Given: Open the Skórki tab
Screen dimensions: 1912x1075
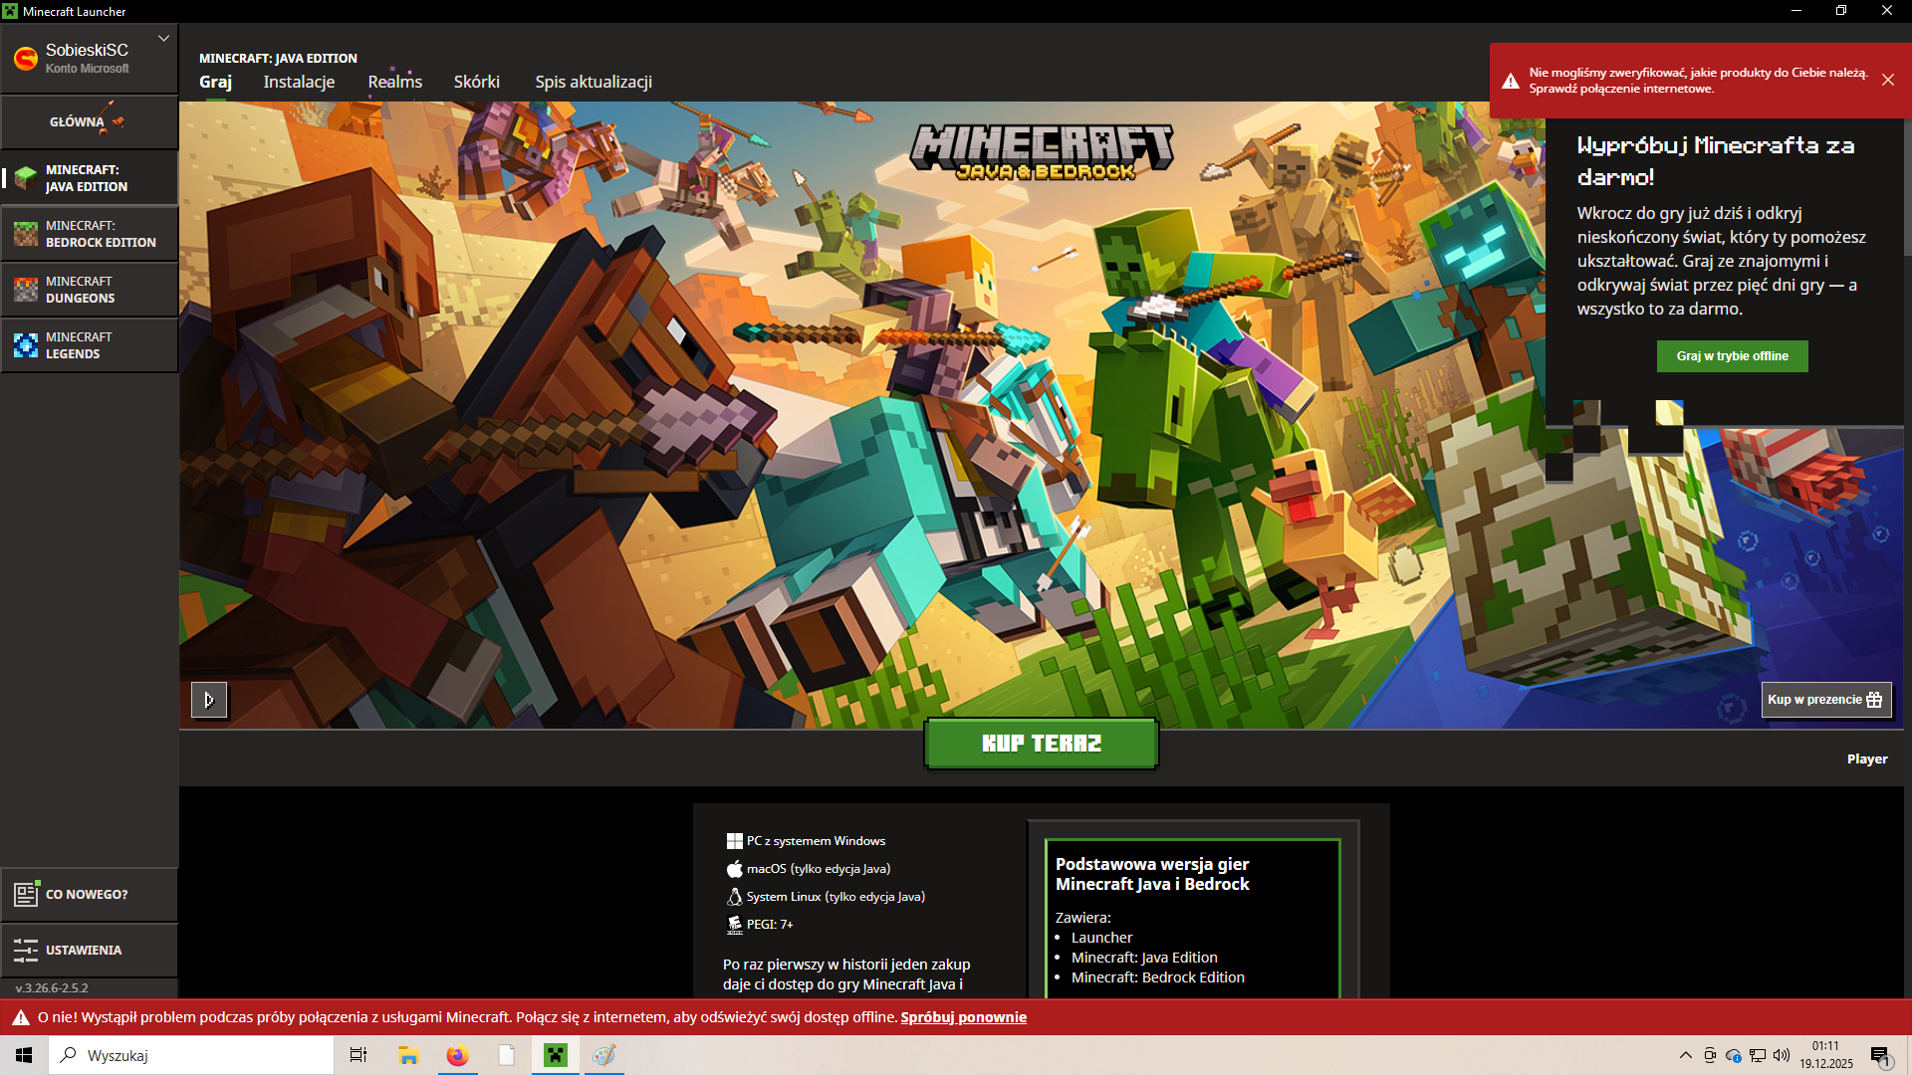Looking at the screenshot, I should click(477, 82).
